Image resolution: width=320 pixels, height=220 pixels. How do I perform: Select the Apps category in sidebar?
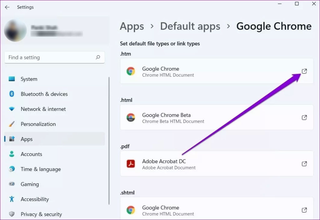[54, 139]
